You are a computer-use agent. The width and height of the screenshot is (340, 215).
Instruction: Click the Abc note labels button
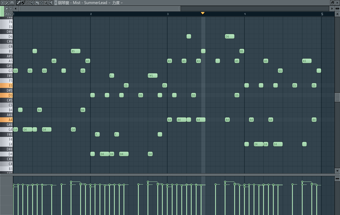(x=8, y=14)
